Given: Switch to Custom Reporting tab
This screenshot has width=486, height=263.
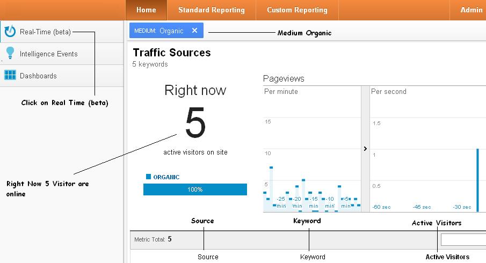Looking at the screenshot, I should 297,10.
